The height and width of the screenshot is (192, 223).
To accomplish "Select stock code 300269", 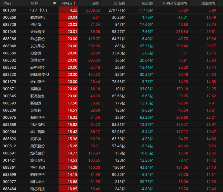I will tap(10, 17).
